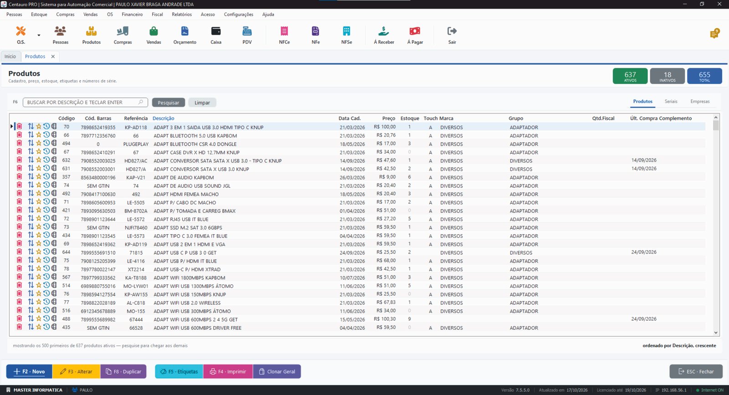
Task: Star the ADAPT HDMI FEMEA MACHO product
Action: click(x=39, y=194)
